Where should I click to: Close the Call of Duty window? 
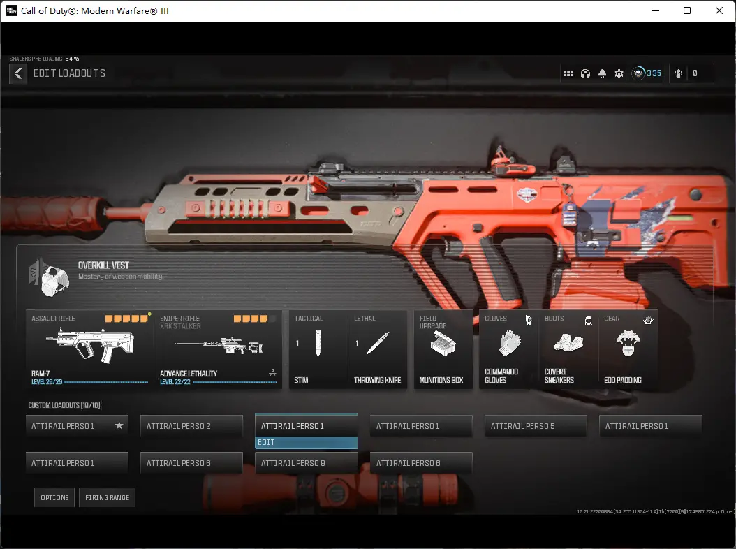point(719,10)
